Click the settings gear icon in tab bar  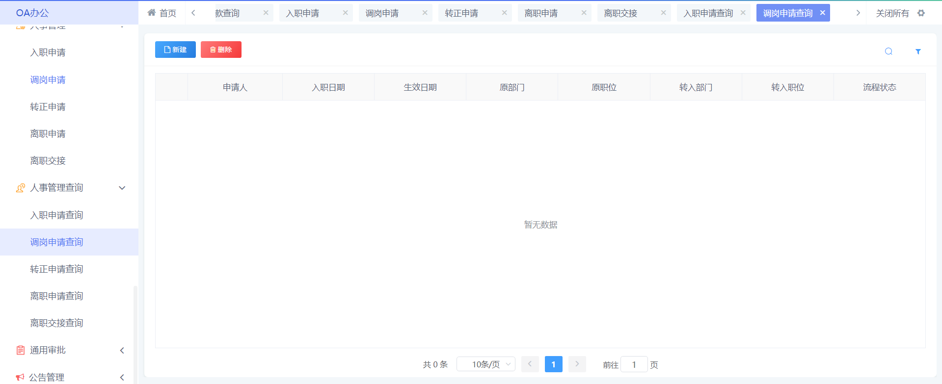click(921, 13)
